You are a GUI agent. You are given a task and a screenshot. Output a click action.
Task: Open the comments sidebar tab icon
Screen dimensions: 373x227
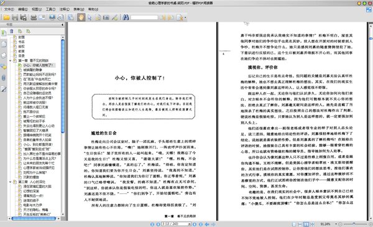coord(4,67)
